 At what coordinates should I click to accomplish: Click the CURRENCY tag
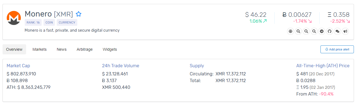pyautogui.click(x=67, y=22)
